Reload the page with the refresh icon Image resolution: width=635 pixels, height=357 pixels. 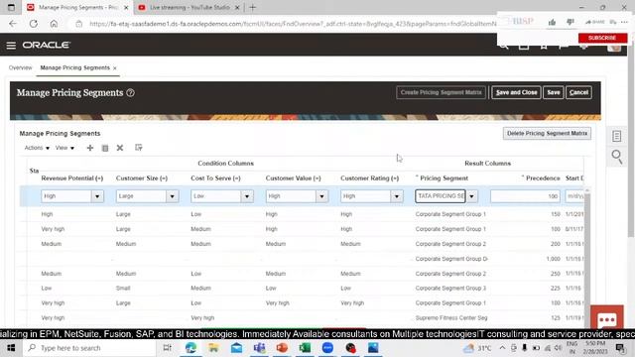pyautogui.click(x=33, y=24)
